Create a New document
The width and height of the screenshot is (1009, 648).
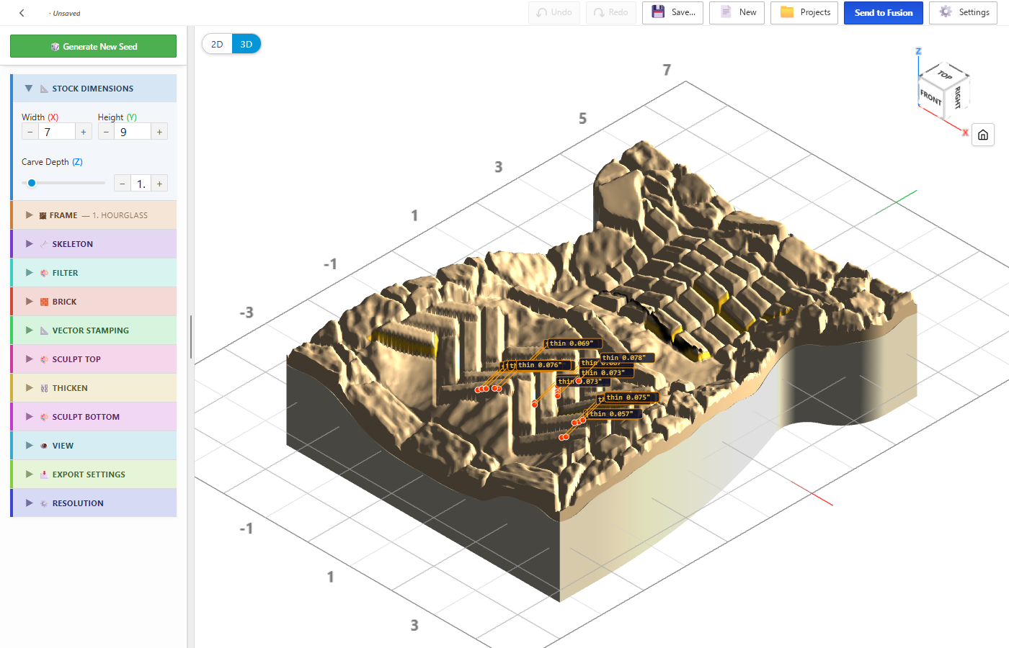click(738, 13)
